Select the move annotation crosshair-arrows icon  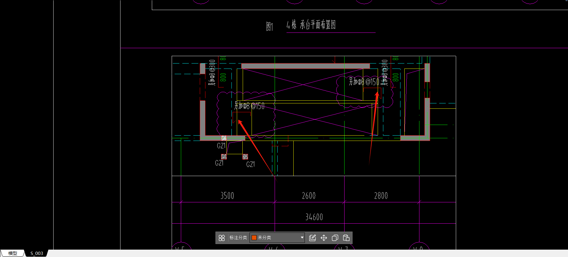click(x=324, y=238)
